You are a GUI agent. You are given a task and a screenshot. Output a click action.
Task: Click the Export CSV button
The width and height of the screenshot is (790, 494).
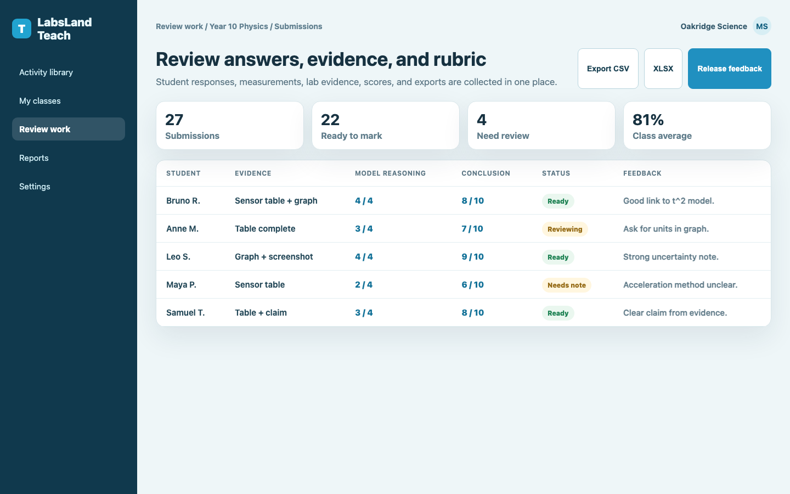pos(608,69)
